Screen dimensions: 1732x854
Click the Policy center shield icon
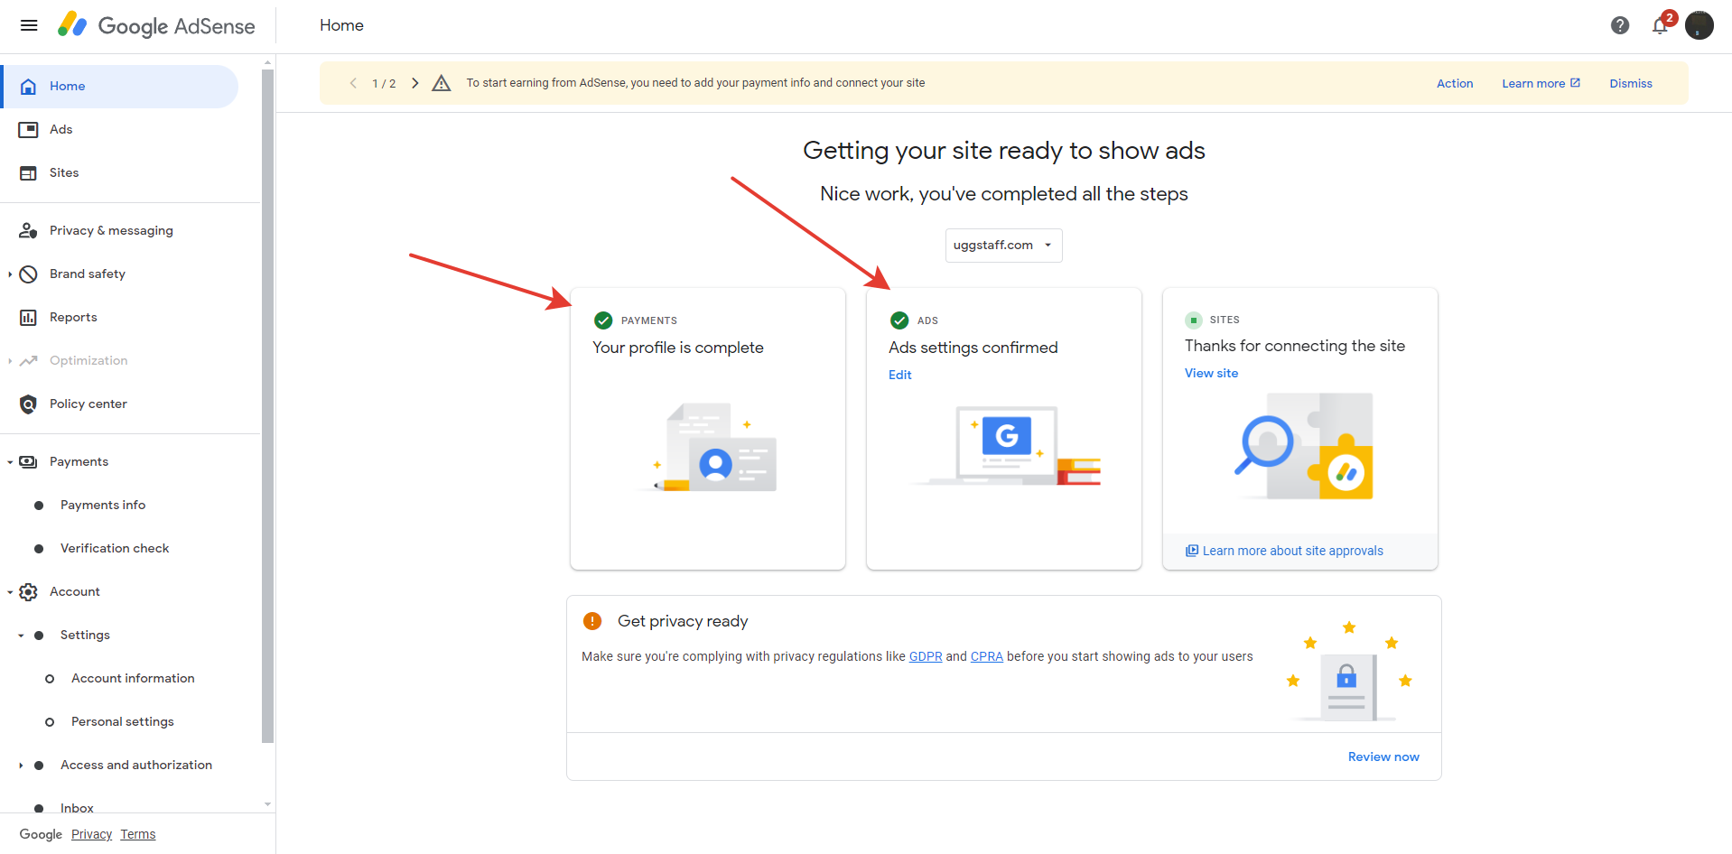coord(28,404)
